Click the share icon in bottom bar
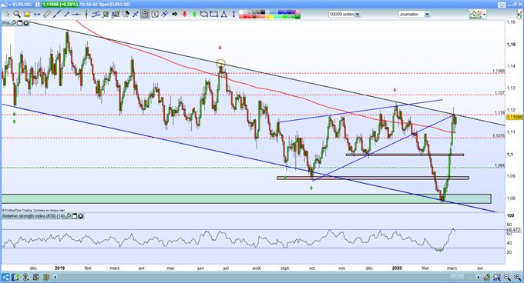 (5, 277)
